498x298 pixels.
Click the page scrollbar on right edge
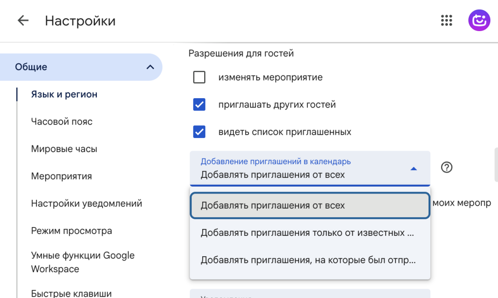pyautogui.click(x=496, y=164)
